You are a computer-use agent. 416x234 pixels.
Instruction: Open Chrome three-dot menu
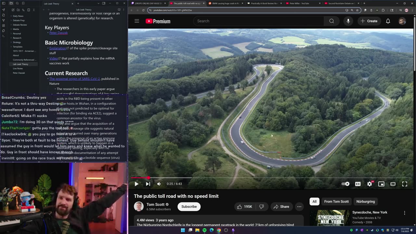pyautogui.click(x=412, y=10)
